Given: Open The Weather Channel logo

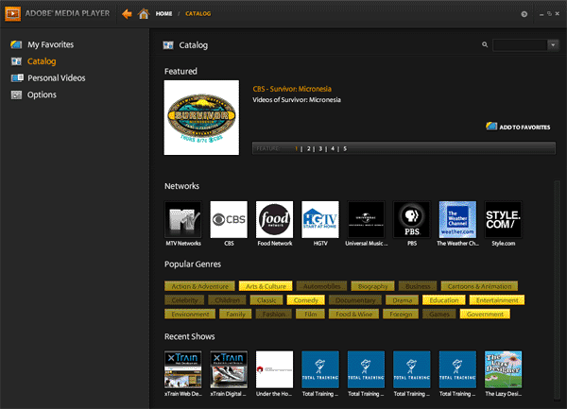Looking at the screenshot, I should click(457, 220).
